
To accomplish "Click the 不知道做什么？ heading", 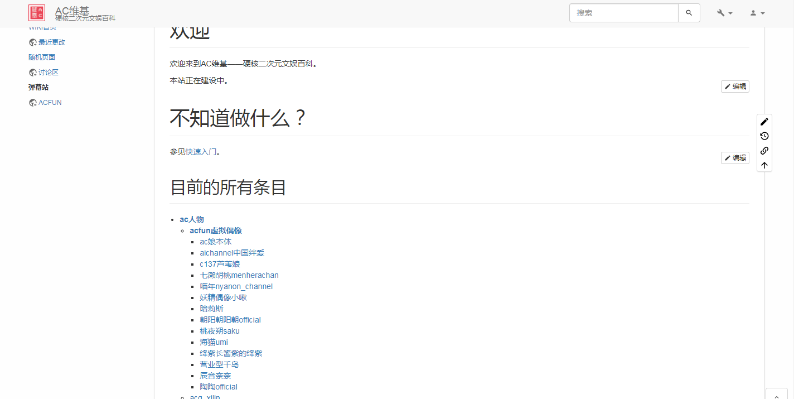I will 238,118.
